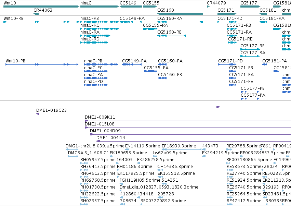Screen dimensions: 291x206
Task: Select protein CG5171-PE
Action: point(233,85)
